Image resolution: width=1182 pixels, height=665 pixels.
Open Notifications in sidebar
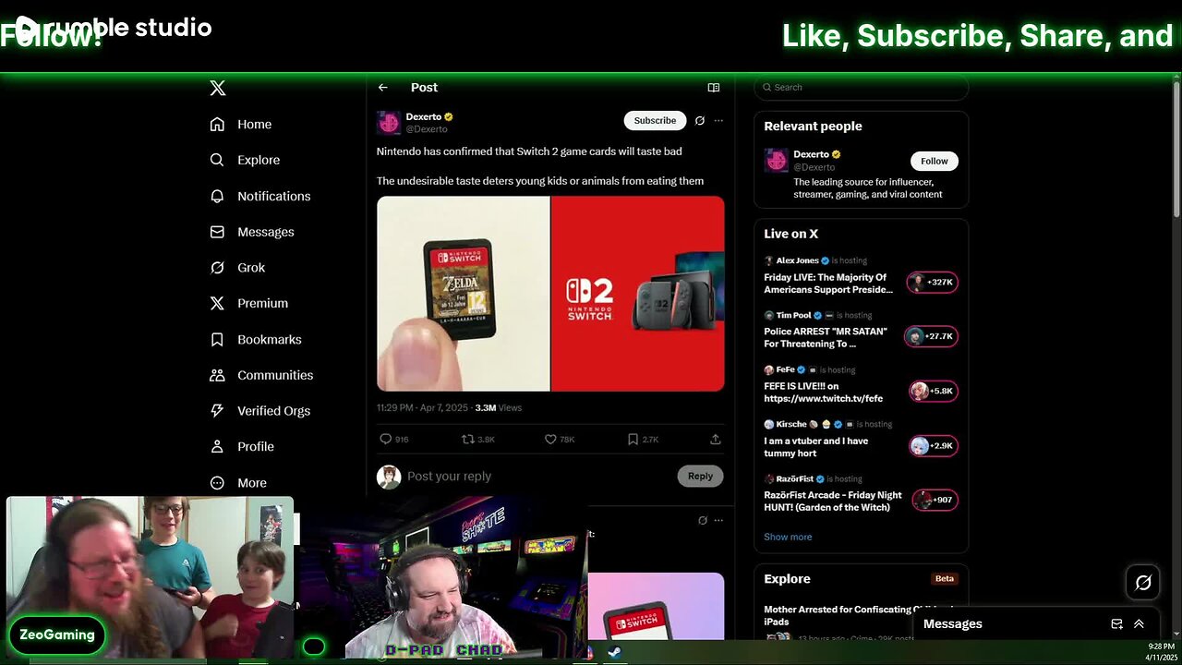point(260,196)
